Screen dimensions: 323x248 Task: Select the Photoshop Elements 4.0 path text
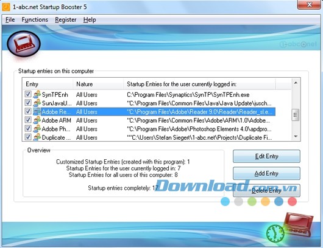coord(199,129)
